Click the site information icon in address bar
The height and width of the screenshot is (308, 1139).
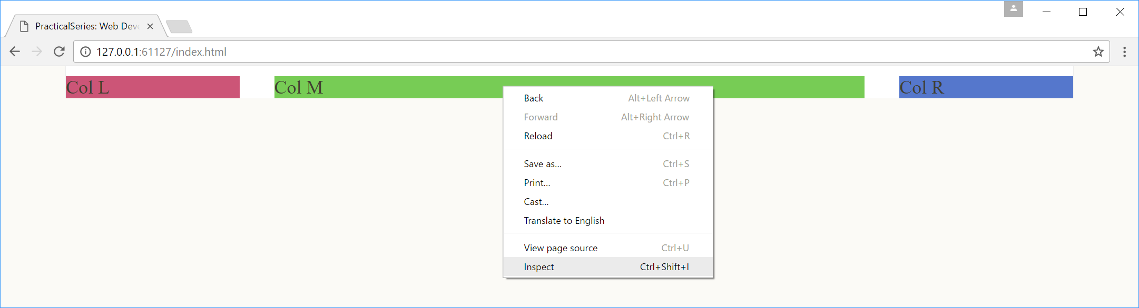(x=85, y=52)
